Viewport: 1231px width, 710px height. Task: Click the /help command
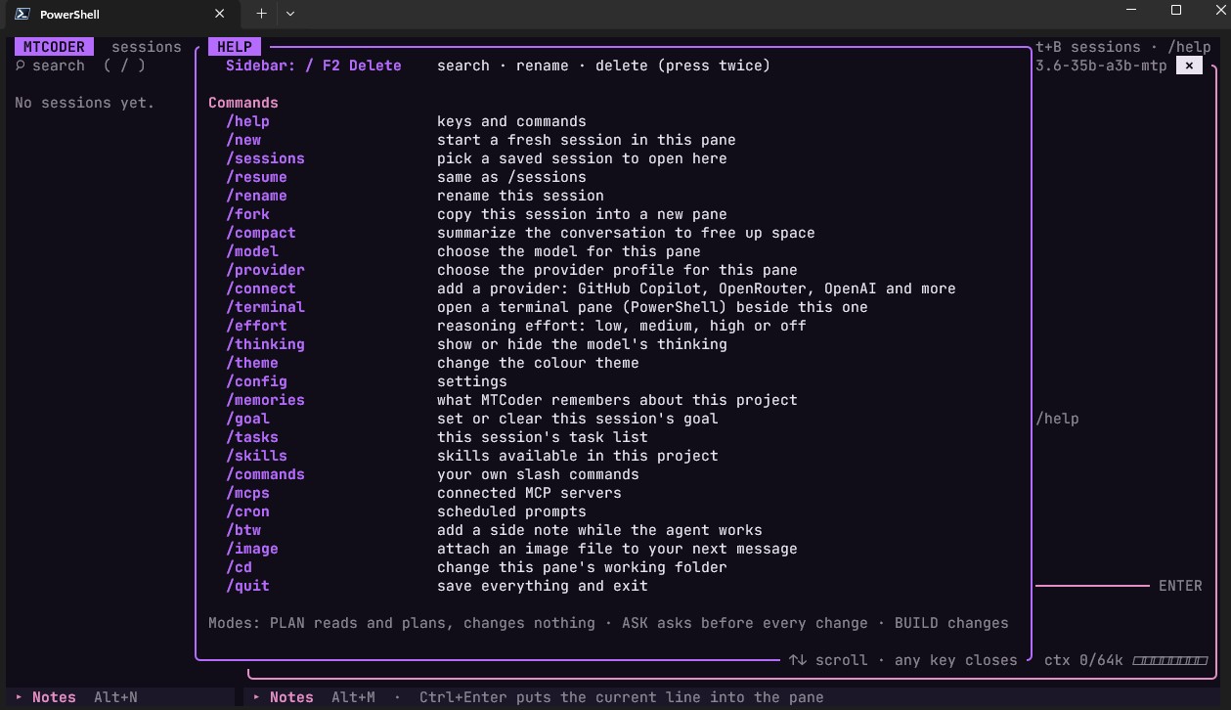point(247,121)
